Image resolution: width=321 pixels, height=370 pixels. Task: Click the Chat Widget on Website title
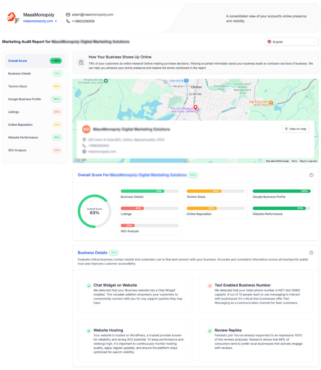click(115, 285)
